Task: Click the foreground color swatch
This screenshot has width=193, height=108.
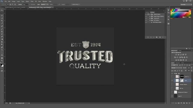Action: coord(1,65)
